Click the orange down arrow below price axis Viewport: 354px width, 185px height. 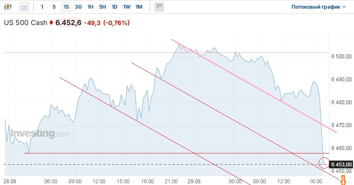tap(344, 180)
